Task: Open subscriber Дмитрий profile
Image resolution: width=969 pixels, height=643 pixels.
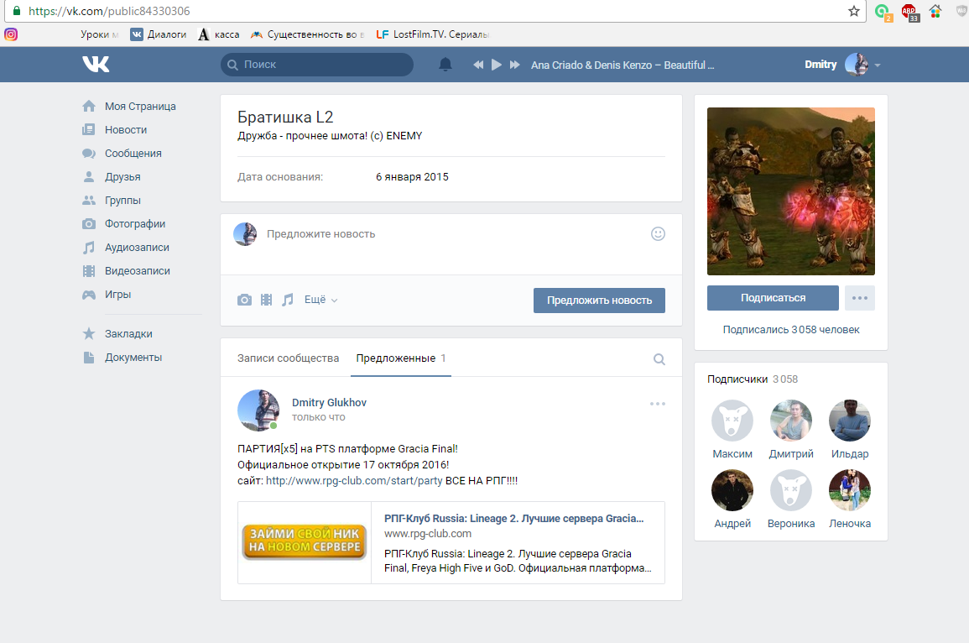Action: click(791, 429)
